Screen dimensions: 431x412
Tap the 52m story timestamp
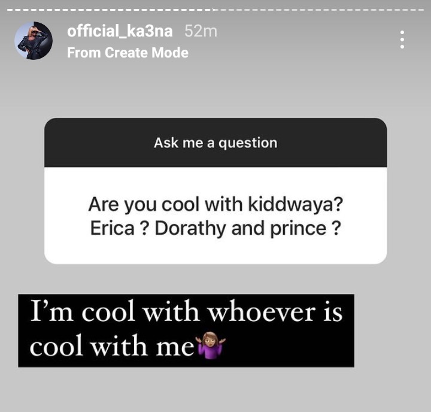(x=201, y=31)
